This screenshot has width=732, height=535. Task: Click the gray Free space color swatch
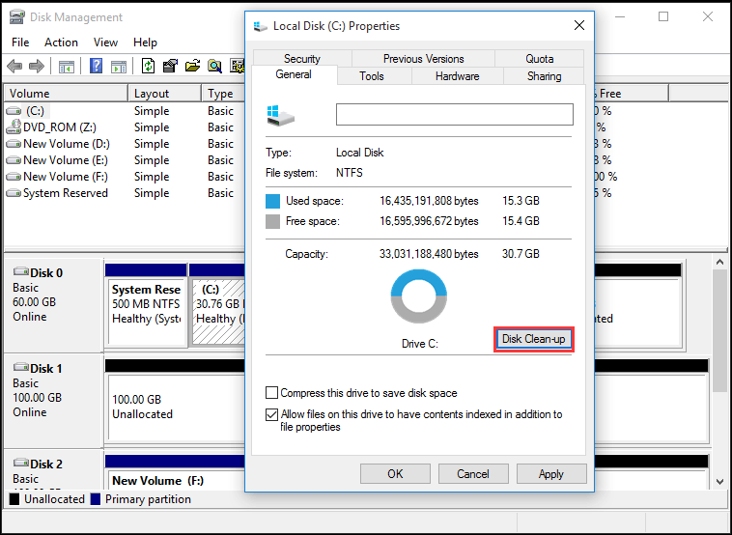(x=272, y=221)
